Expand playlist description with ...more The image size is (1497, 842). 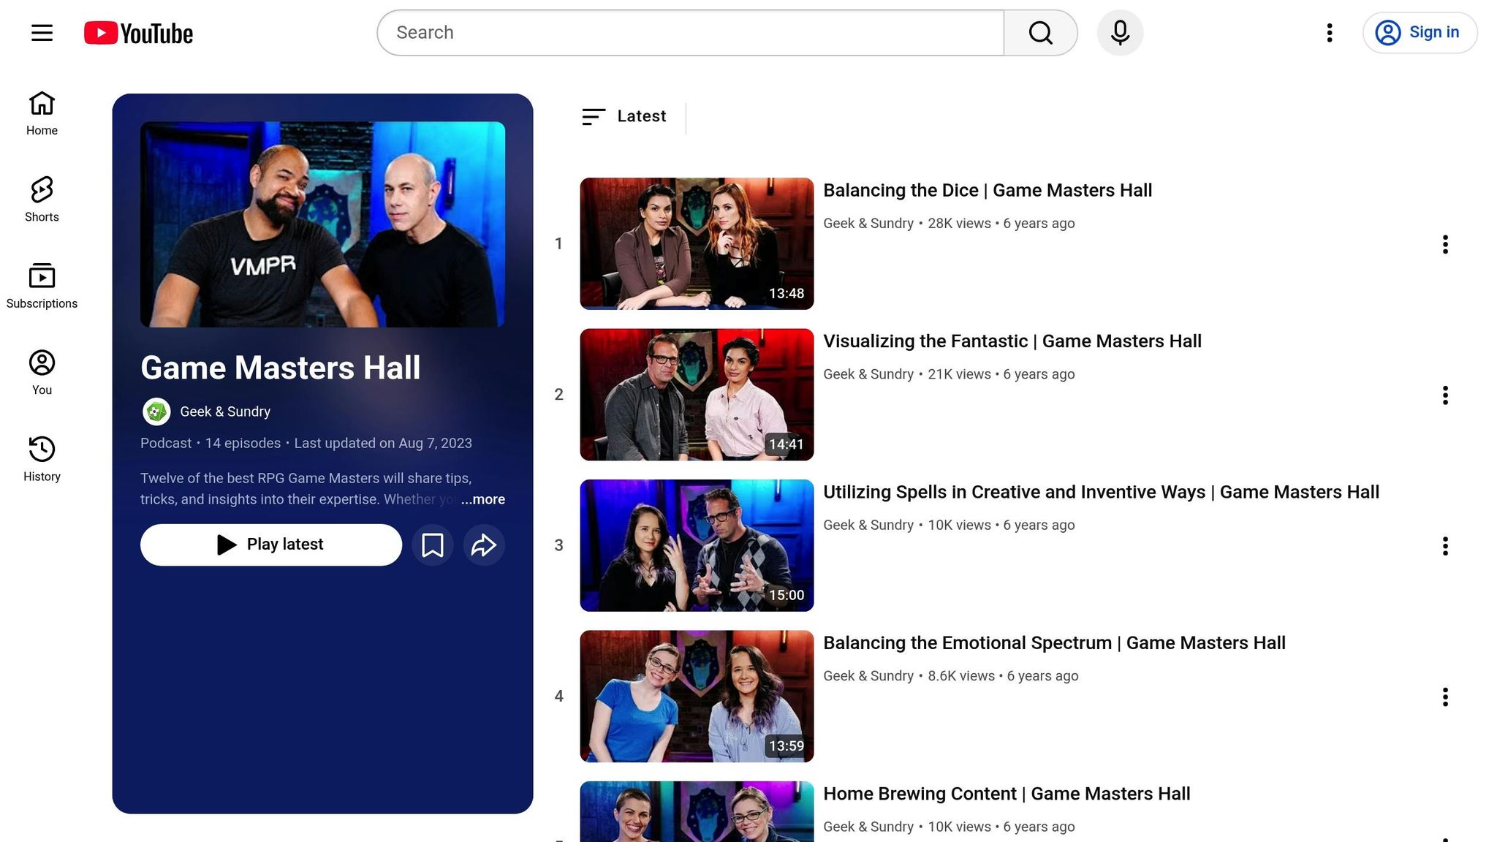point(483,499)
